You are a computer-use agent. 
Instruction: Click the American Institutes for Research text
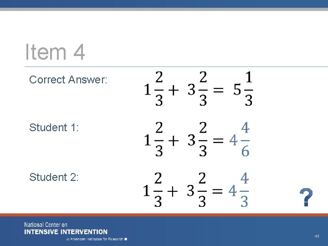pos(95,239)
